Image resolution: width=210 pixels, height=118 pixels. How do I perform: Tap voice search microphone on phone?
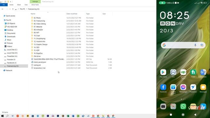click(195, 45)
